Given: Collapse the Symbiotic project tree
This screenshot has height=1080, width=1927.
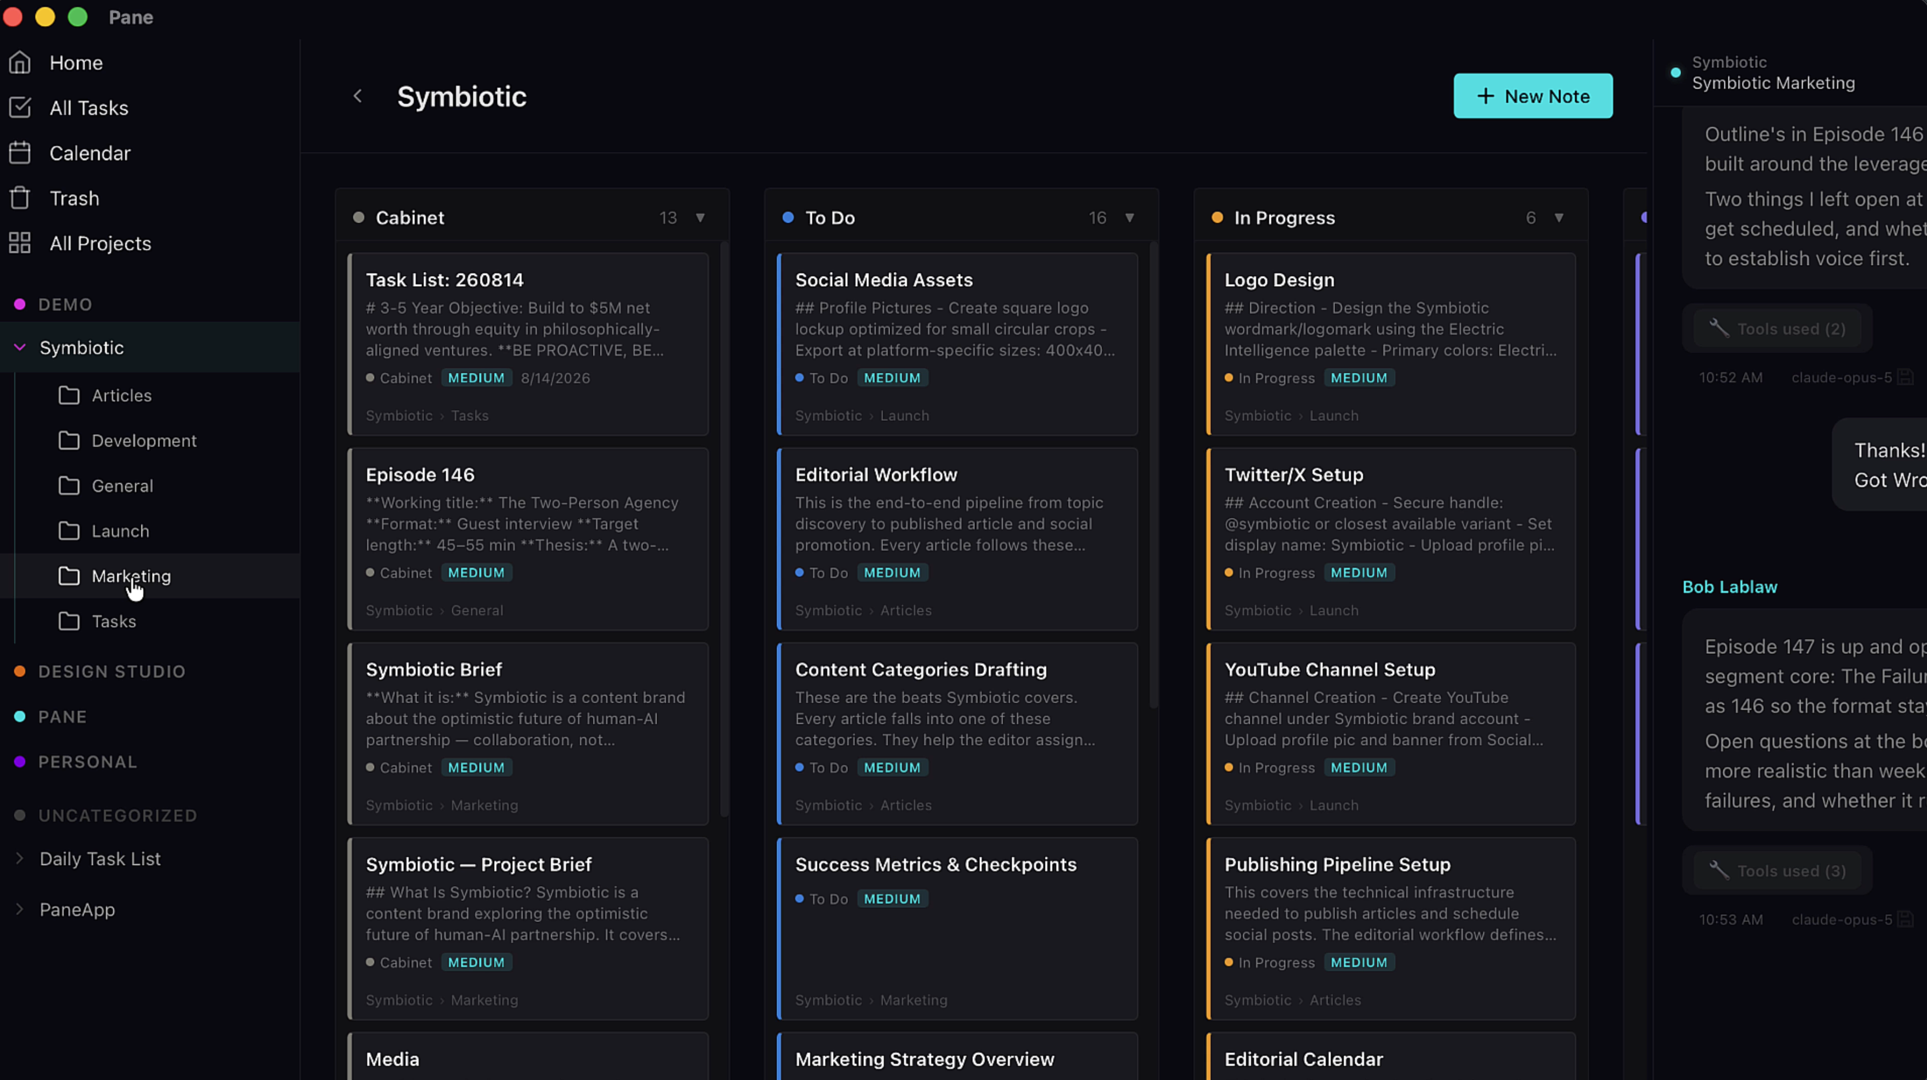Looking at the screenshot, I should pos(20,348).
